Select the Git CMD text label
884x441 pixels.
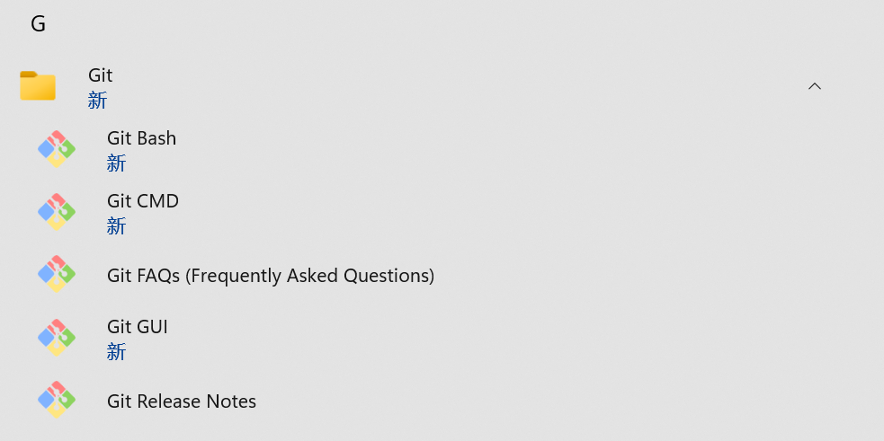pos(143,201)
